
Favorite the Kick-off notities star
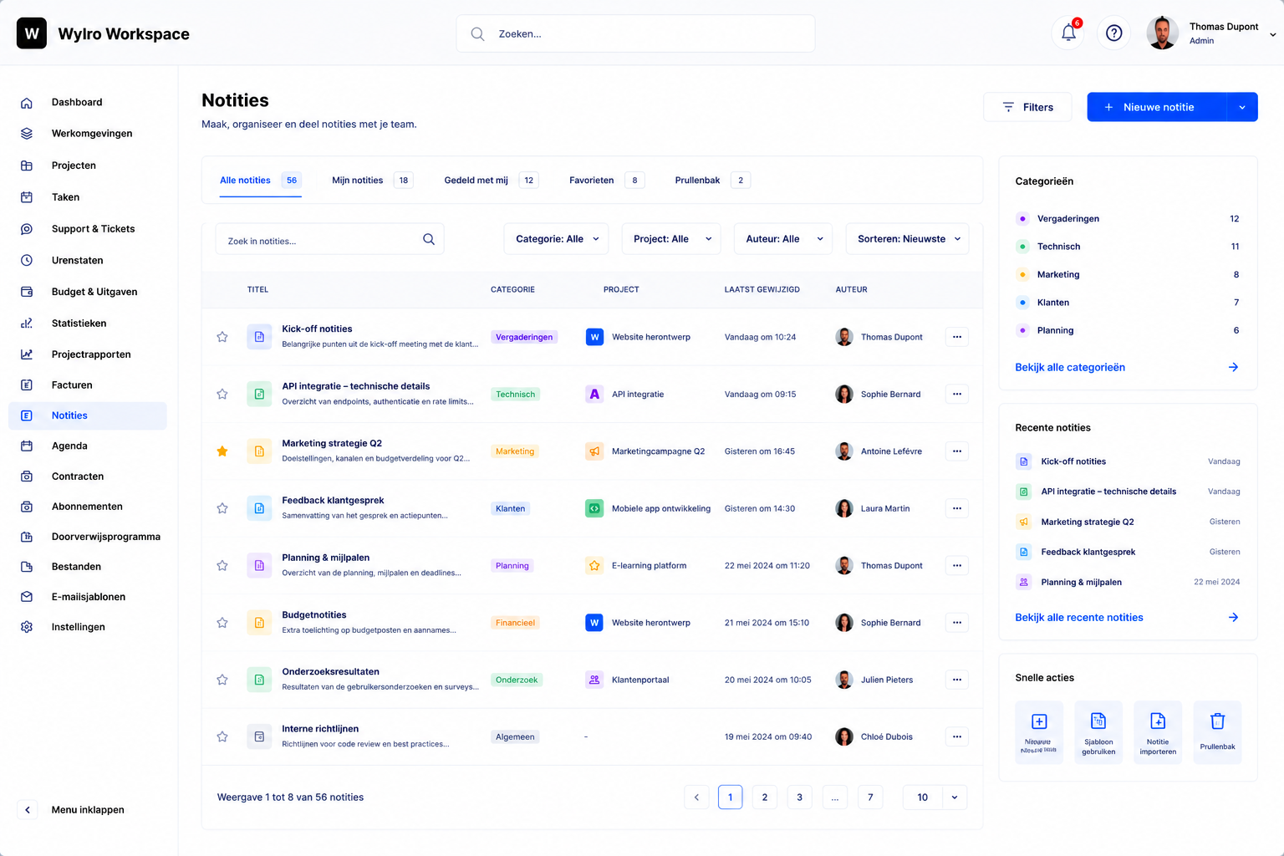222,337
